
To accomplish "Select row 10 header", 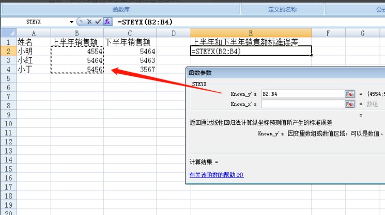I will pyautogui.click(x=9, y=124).
